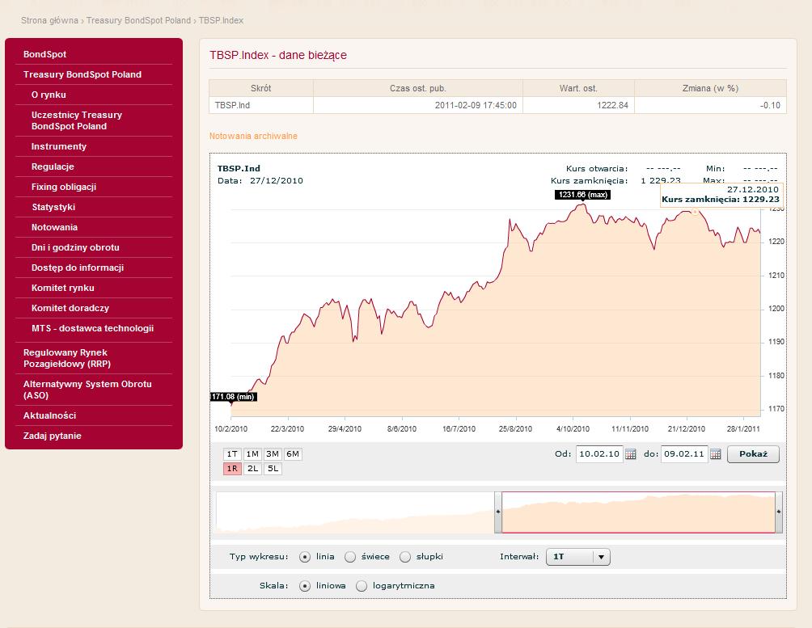
Task: Open Treasury BondSpot Poland sidebar item
Action: click(82, 74)
